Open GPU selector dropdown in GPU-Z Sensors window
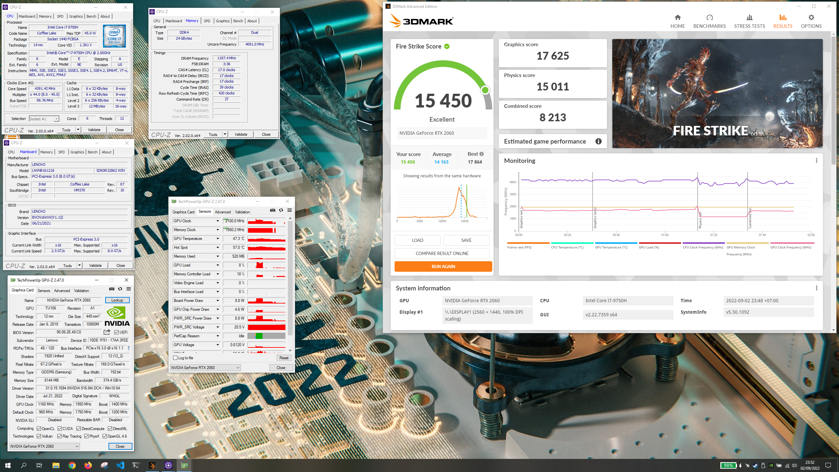 205,368
